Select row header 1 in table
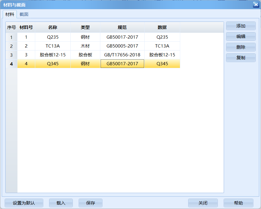This screenshot has width=261, height=209. pos(12,37)
